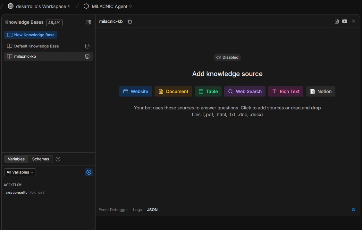Open the Logs tab
Viewport: 362px width, 230px height.
(137, 210)
